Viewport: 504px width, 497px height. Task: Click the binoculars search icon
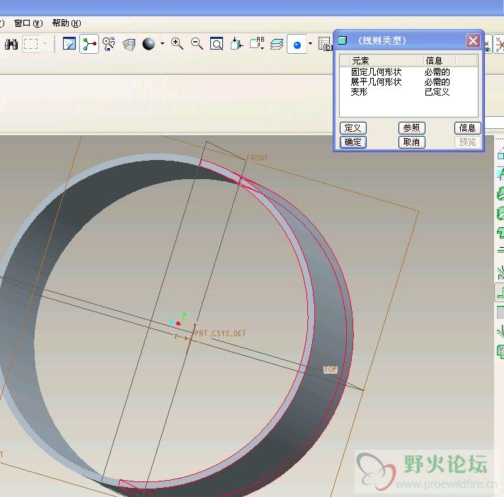pos(11,44)
